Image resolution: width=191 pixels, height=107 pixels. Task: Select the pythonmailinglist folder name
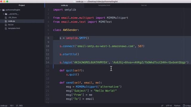(13, 10)
